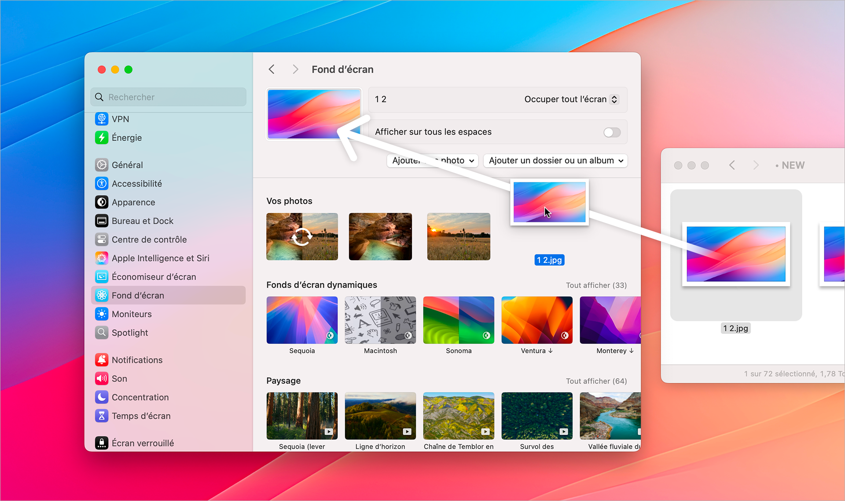Open the Spotlight settings icon

pos(102,333)
